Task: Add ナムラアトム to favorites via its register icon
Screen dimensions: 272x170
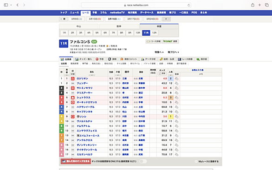Action: (x=176, y=126)
